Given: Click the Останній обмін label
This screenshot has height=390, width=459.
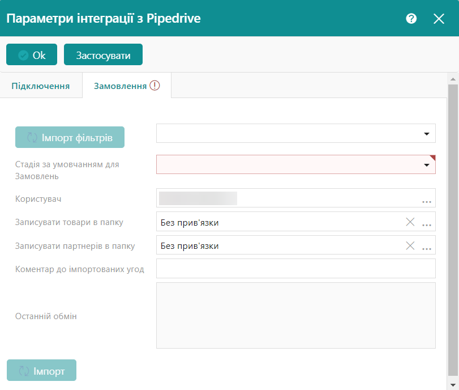Looking at the screenshot, I should click(x=46, y=316).
